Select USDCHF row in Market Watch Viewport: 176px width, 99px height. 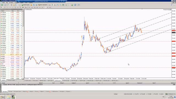11,13
